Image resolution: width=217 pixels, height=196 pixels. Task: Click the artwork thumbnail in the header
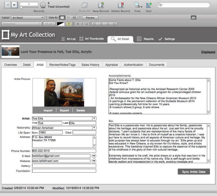tap(10, 51)
